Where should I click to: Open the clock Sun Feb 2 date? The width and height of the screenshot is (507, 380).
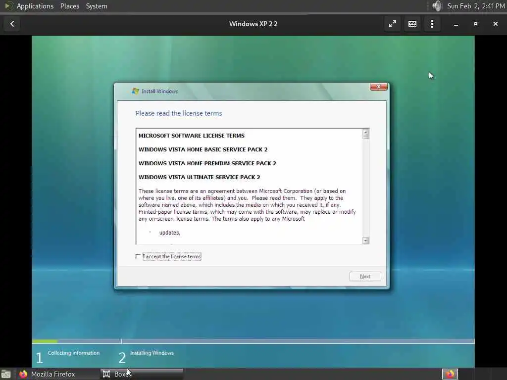pyautogui.click(x=476, y=6)
